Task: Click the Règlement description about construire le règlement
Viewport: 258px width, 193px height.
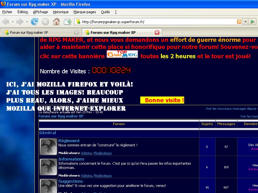Action: point(98,145)
